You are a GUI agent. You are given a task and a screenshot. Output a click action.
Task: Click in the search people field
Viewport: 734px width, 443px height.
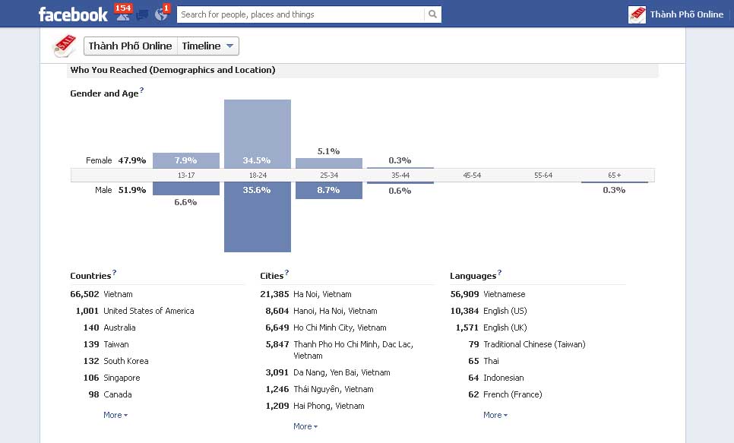click(x=300, y=14)
